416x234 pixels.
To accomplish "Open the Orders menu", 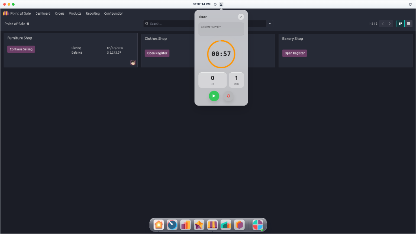I will click(60, 13).
